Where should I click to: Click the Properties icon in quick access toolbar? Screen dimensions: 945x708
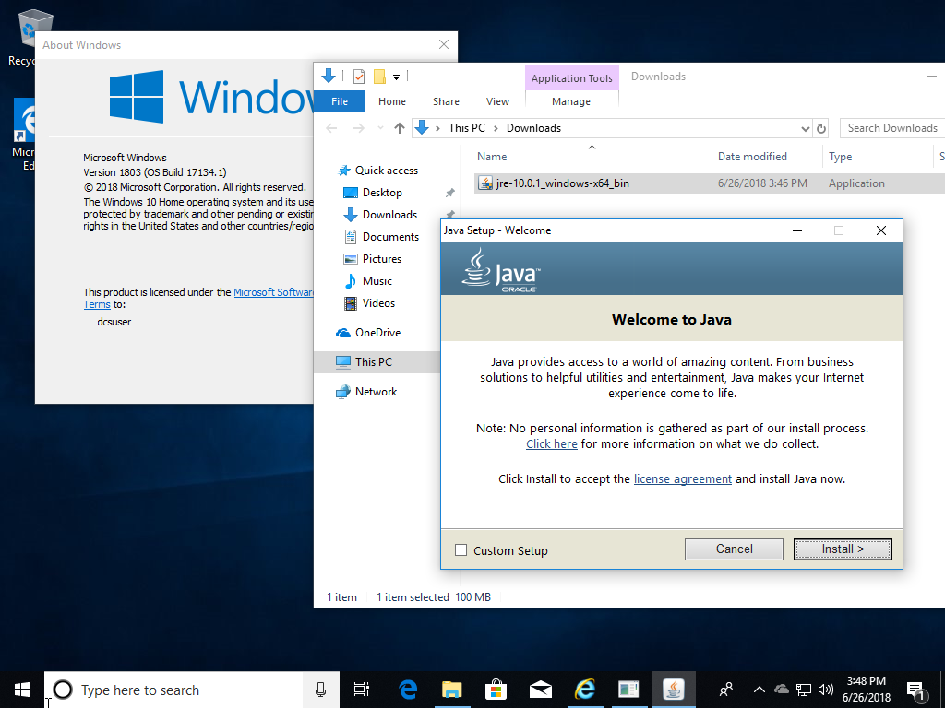pyautogui.click(x=359, y=77)
